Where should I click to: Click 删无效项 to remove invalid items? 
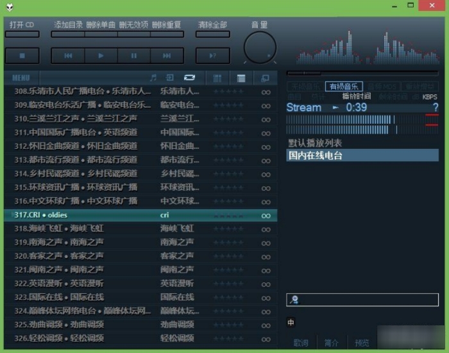(133, 34)
